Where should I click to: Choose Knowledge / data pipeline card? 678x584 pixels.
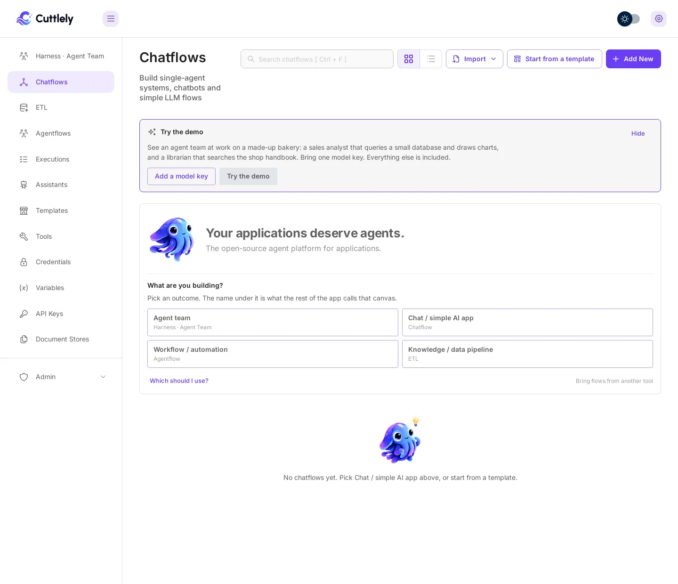pos(527,354)
